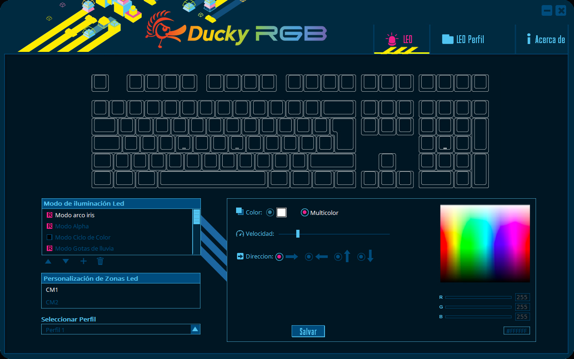Click the R icon beside Modo Gotas de lluvia

tap(50, 248)
